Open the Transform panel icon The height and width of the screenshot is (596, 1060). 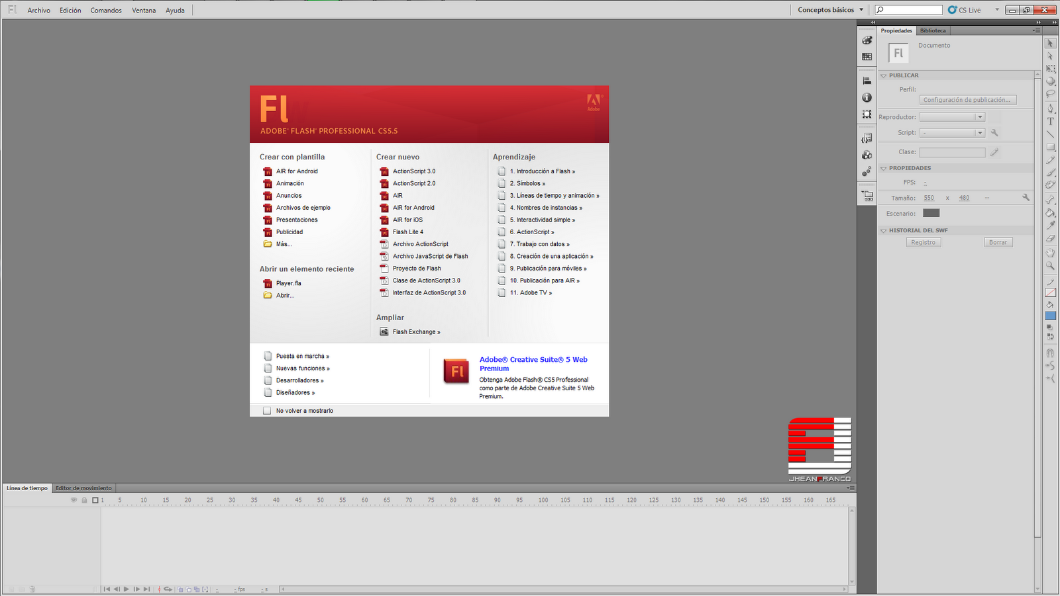coord(867,114)
